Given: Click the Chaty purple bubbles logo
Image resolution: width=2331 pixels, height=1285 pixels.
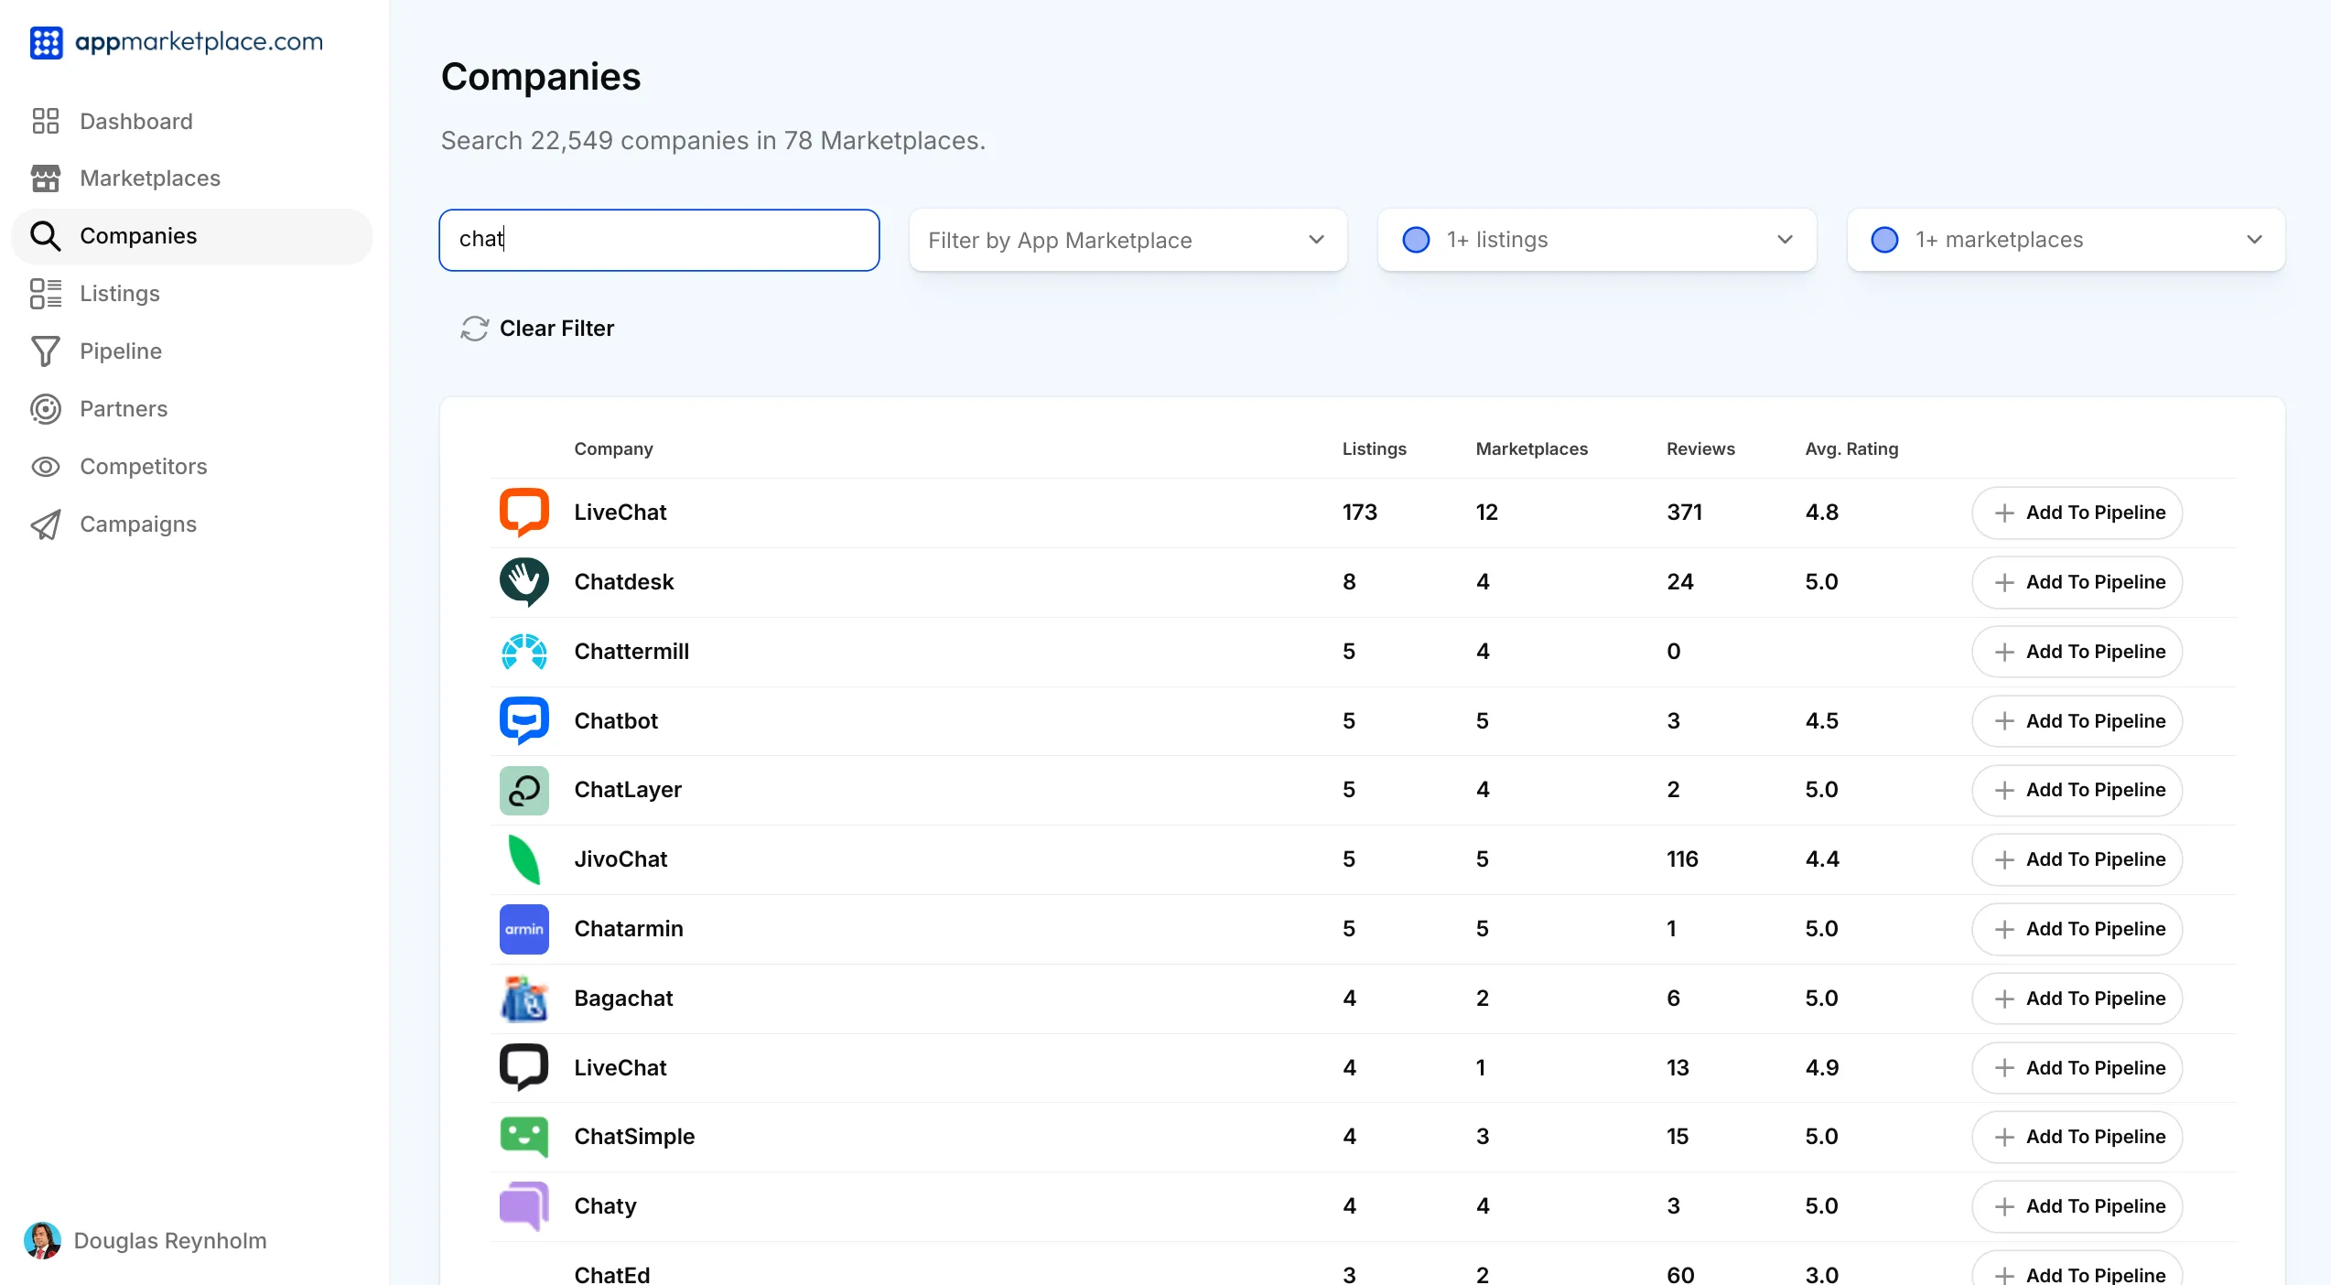Looking at the screenshot, I should [524, 1206].
